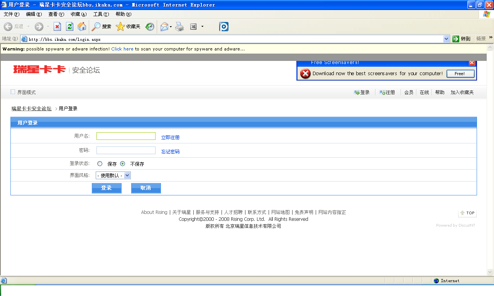494x296 pixels.
Task: Click the 瑞星卡卡 red logo
Action: pos(39,69)
